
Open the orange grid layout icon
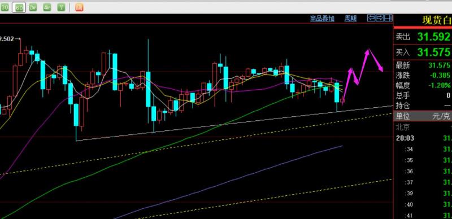pyautogui.click(x=79, y=8)
